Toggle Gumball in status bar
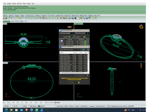Screen dimensions: 149x112 (92, 106)
